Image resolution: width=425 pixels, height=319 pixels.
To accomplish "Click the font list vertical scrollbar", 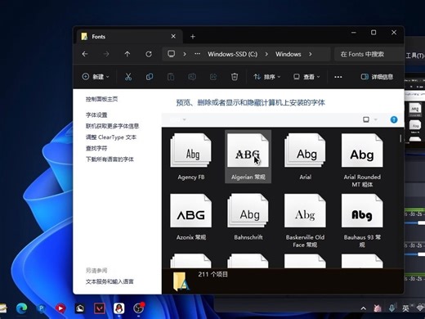I will tap(400, 138).
